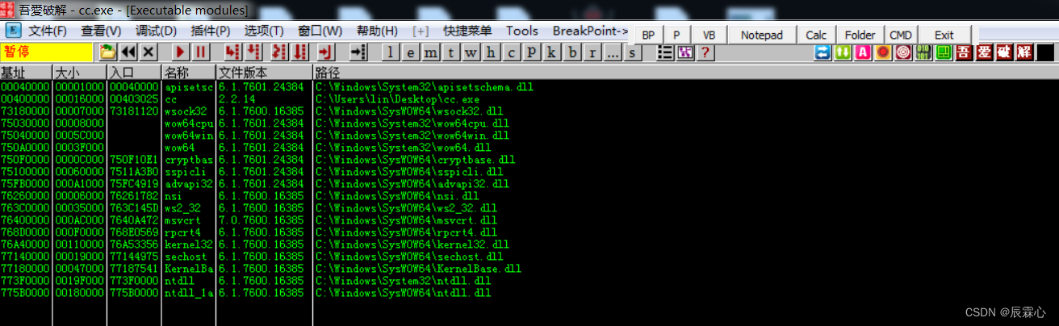Click the Trace over icon
Screen dimensions: 1059x326
pyautogui.click(x=300, y=52)
